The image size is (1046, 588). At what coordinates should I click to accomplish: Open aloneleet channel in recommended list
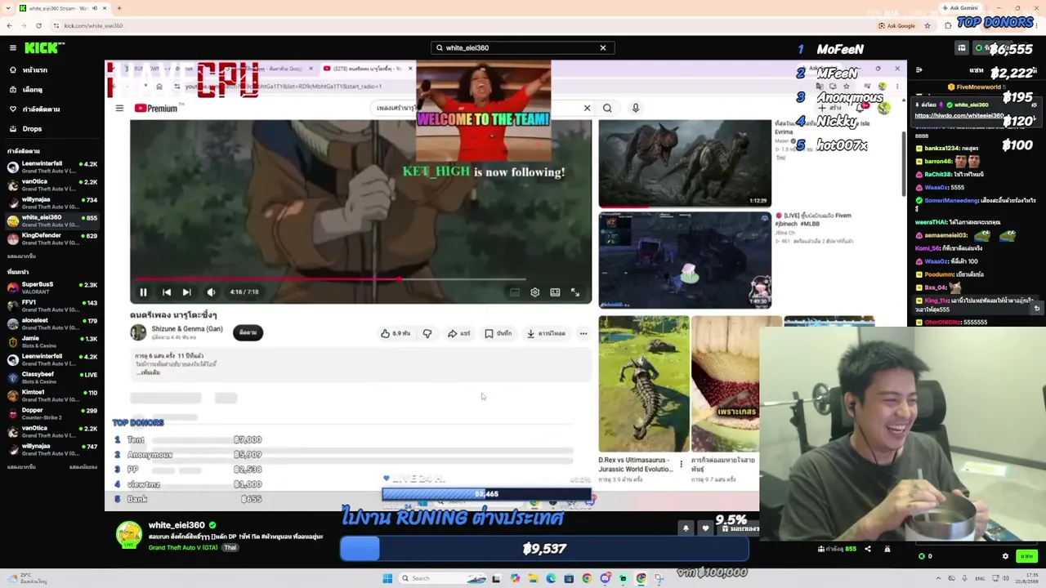pos(52,323)
